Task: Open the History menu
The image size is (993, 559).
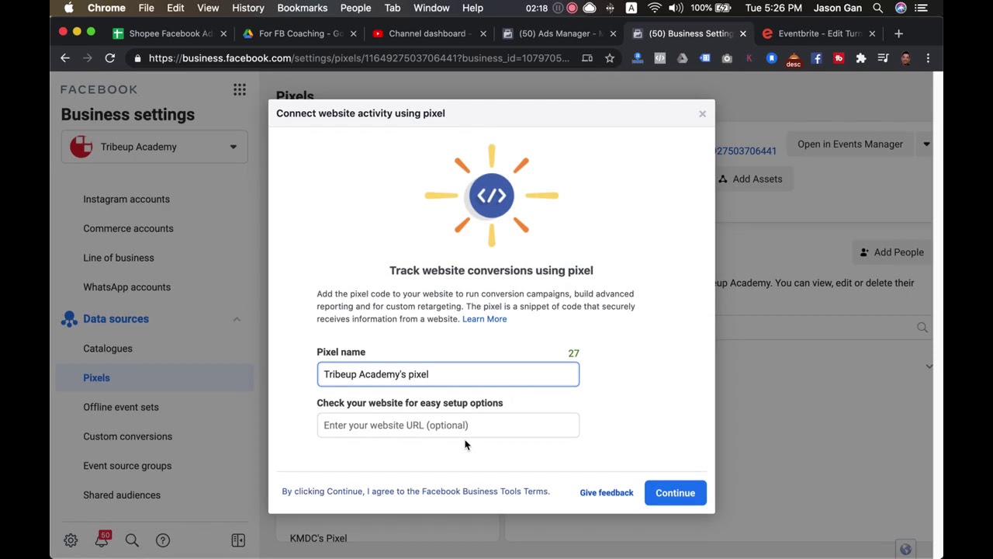Action: pyautogui.click(x=248, y=8)
